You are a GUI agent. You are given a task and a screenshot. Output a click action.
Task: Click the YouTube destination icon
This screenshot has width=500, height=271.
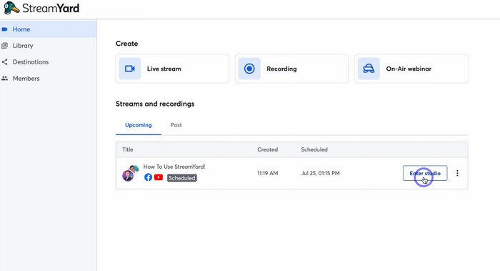pos(159,177)
